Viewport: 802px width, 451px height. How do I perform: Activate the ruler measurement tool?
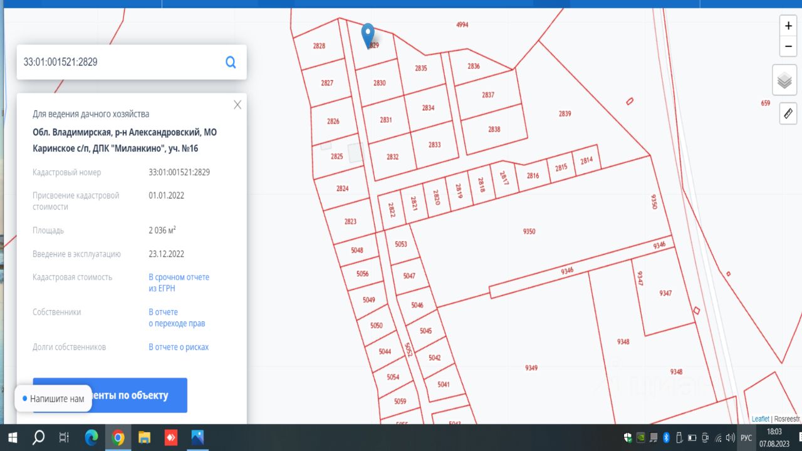[788, 114]
